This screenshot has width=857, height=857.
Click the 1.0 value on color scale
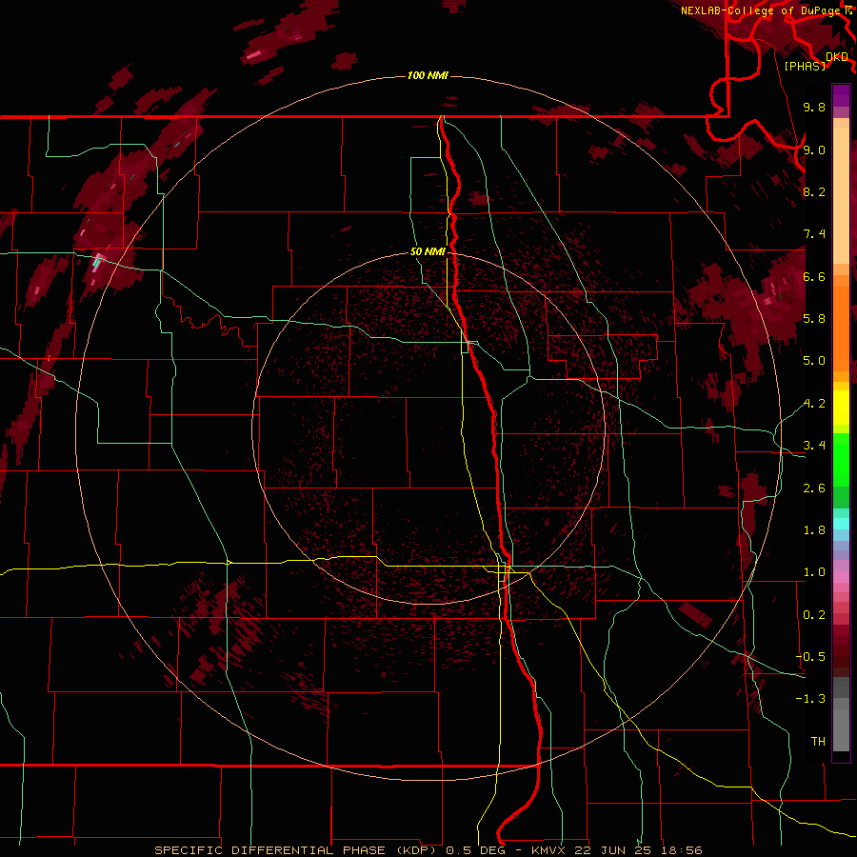coord(814,572)
